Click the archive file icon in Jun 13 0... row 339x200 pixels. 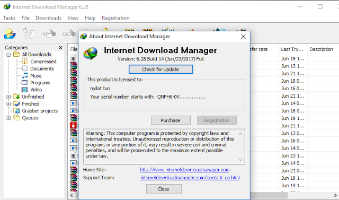[73, 133]
